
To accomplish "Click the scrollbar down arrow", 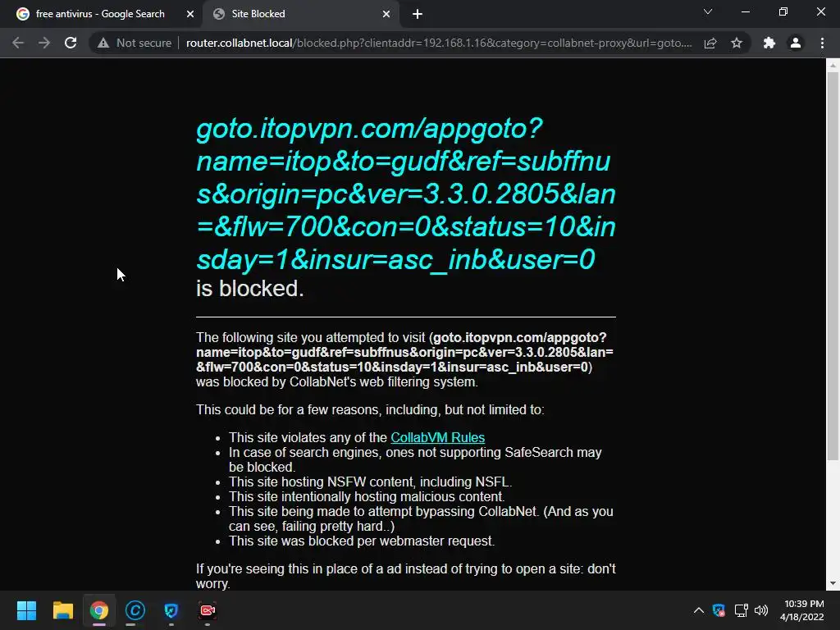I will pyautogui.click(x=833, y=583).
